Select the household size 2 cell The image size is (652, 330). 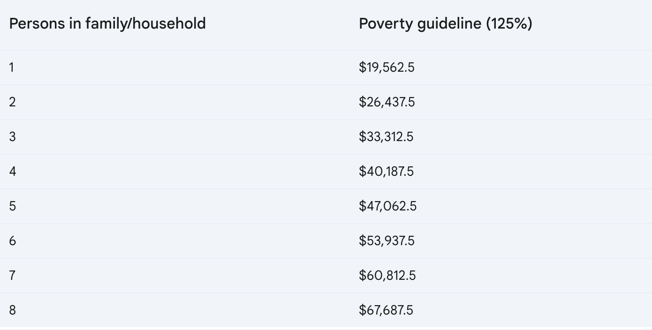(12, 102)
